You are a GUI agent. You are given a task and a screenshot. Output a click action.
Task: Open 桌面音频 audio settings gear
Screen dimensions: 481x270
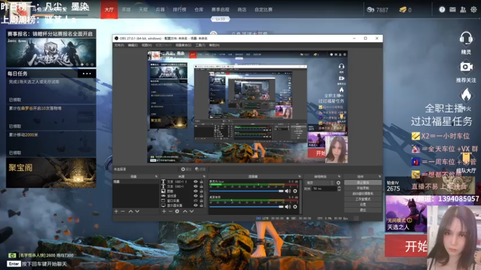point(295,206)
